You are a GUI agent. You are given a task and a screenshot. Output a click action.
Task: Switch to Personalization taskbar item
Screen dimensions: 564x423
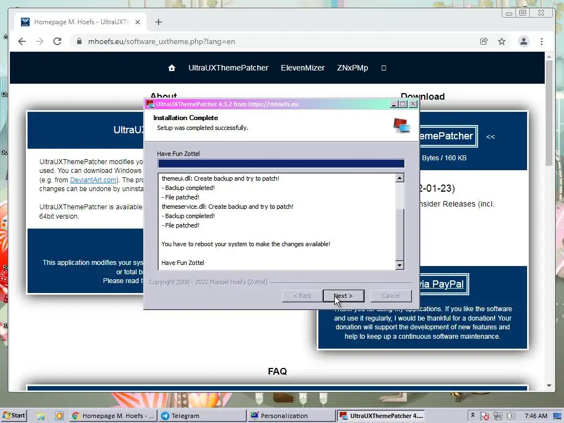(x=291, y=416)
